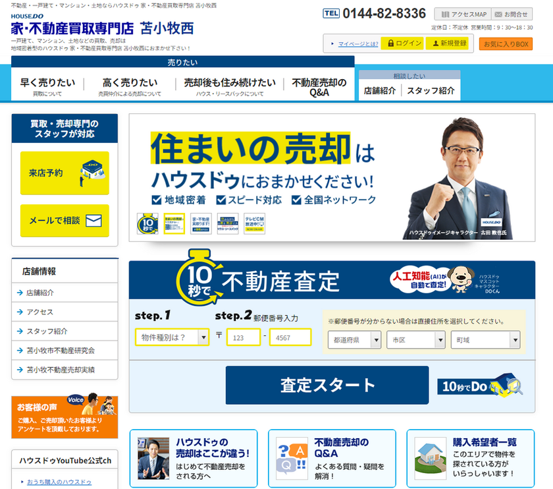Select the 10秒で stopwatch banner thumbnail
553x489 pixels.
[146, 223]
